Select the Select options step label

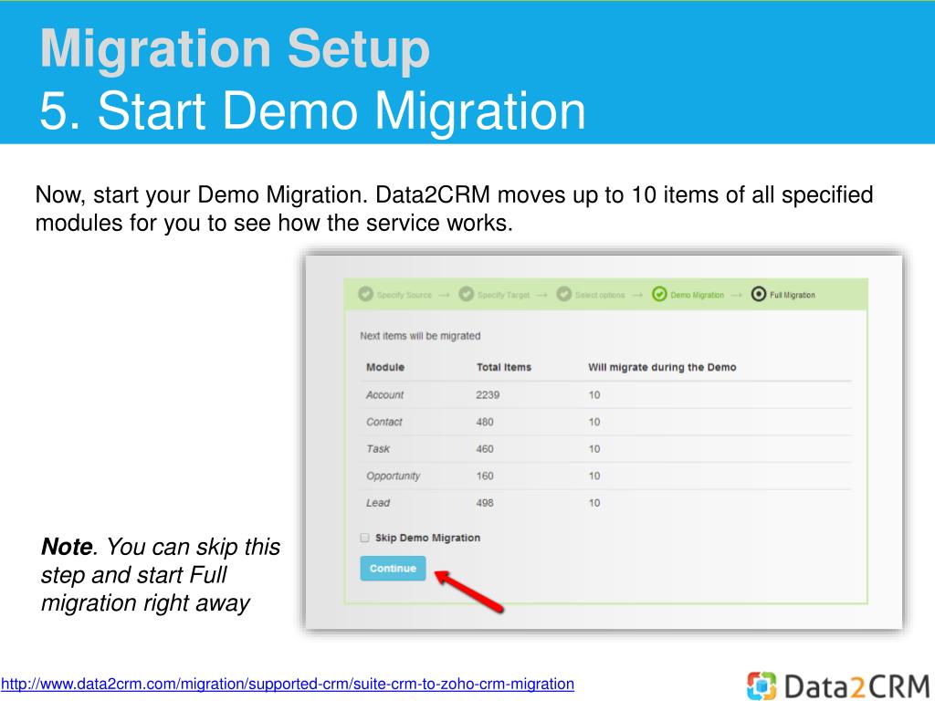click(600, 295)
